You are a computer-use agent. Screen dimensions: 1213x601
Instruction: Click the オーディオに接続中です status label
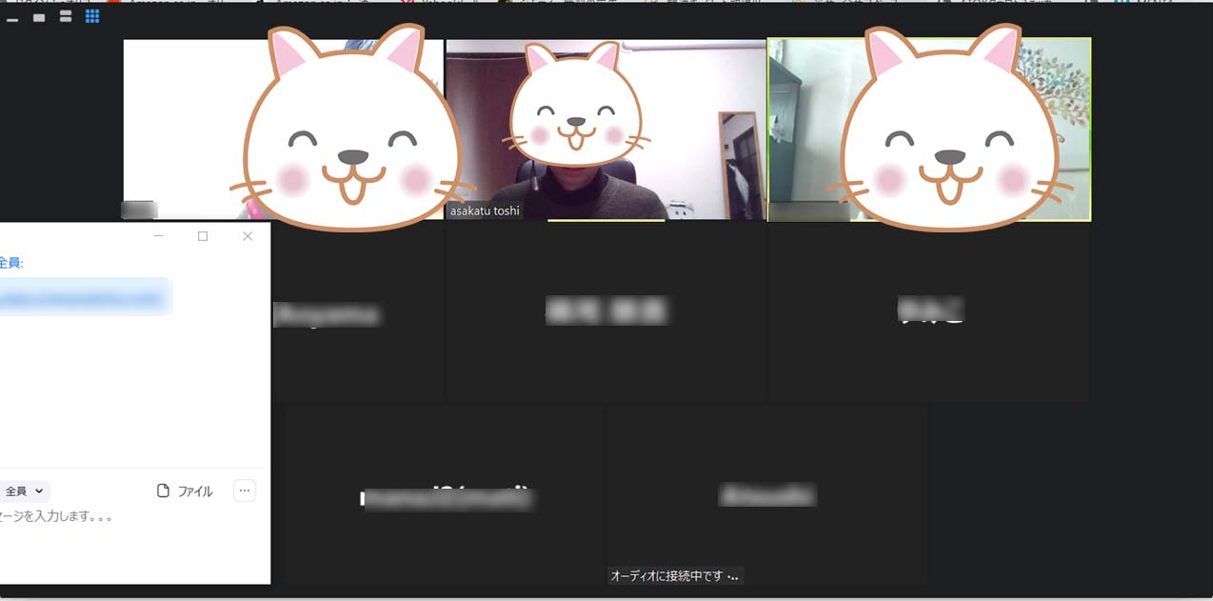click(x=674, y=576)
